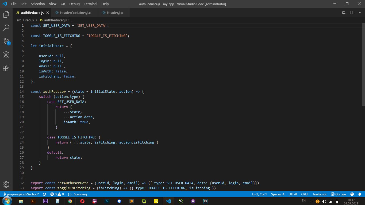This screenshot has height=205, width=365.
Task: Open the Terminal menu
Action: click(x=90, y=4)
